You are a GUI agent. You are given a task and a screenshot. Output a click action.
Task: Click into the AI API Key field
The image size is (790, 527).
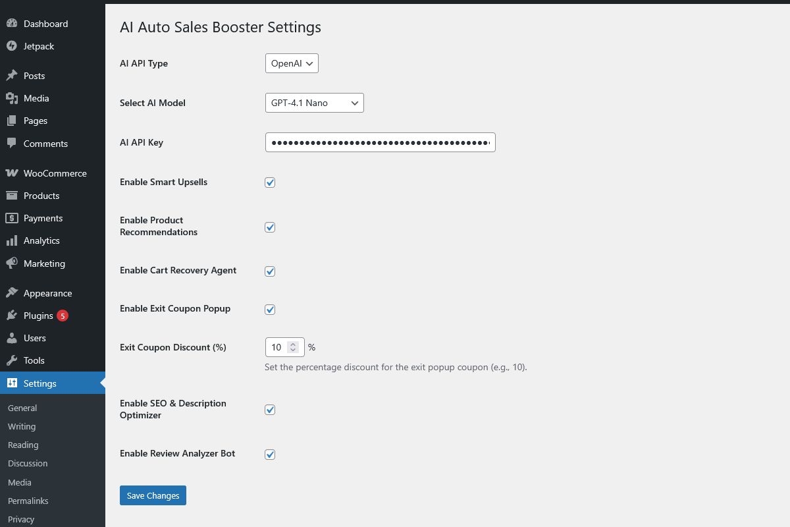(x=380, y=142)
